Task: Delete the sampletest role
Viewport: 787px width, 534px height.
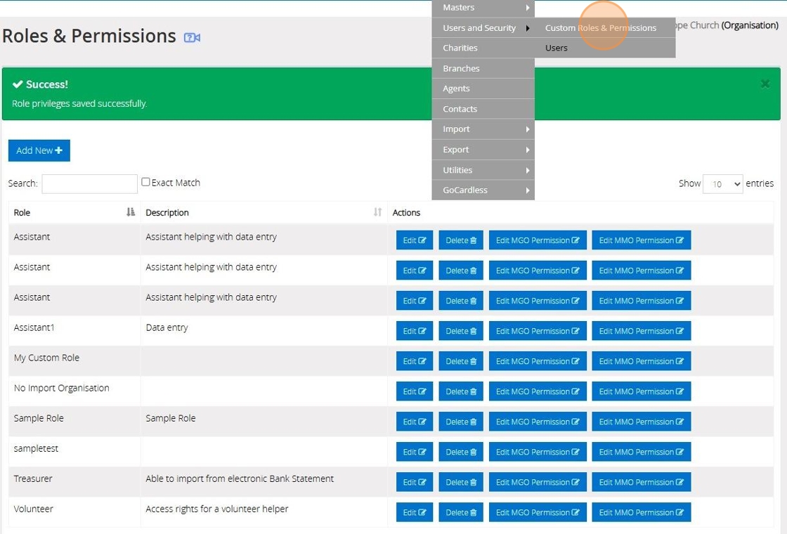Action: (461, 452)
